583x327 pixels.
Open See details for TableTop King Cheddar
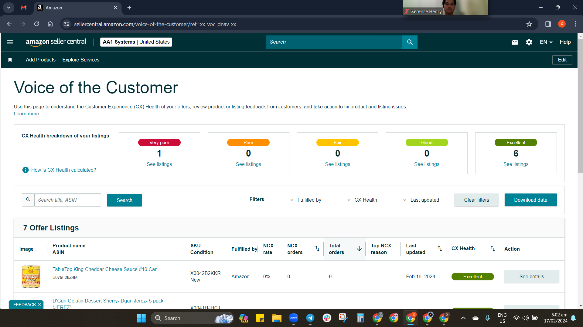[x=531, y=276]
